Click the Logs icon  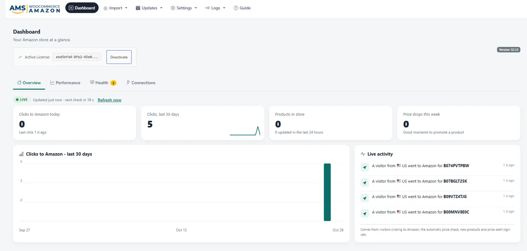coord(207,8)
